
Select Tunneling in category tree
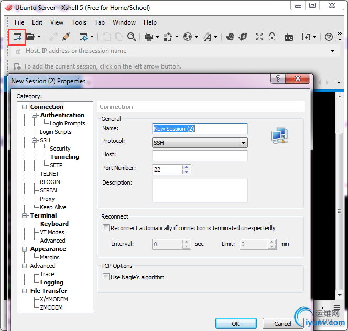(x=64, y=157)
